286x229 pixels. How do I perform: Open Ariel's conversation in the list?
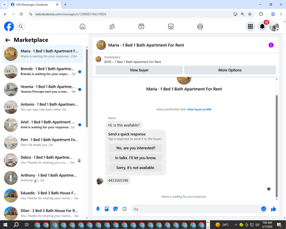[x=42, y=125]
